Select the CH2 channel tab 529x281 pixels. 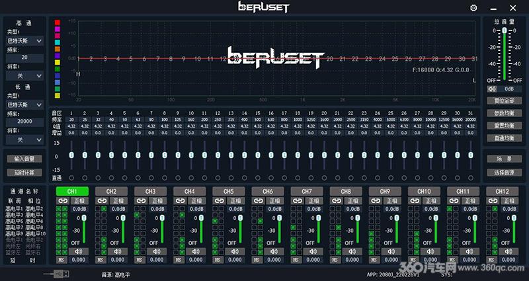click(111, 191)
